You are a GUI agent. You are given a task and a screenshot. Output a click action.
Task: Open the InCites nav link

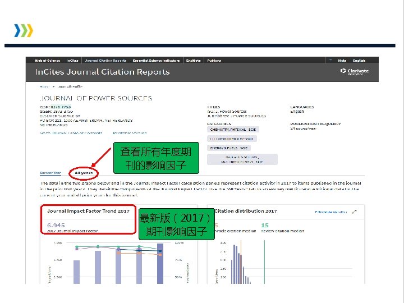(72, 61)
